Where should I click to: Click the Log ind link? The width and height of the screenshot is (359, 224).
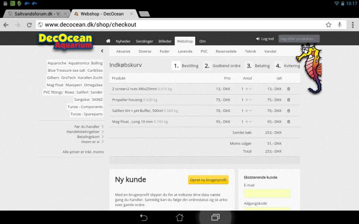265,39
